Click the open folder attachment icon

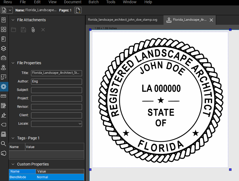13,30
